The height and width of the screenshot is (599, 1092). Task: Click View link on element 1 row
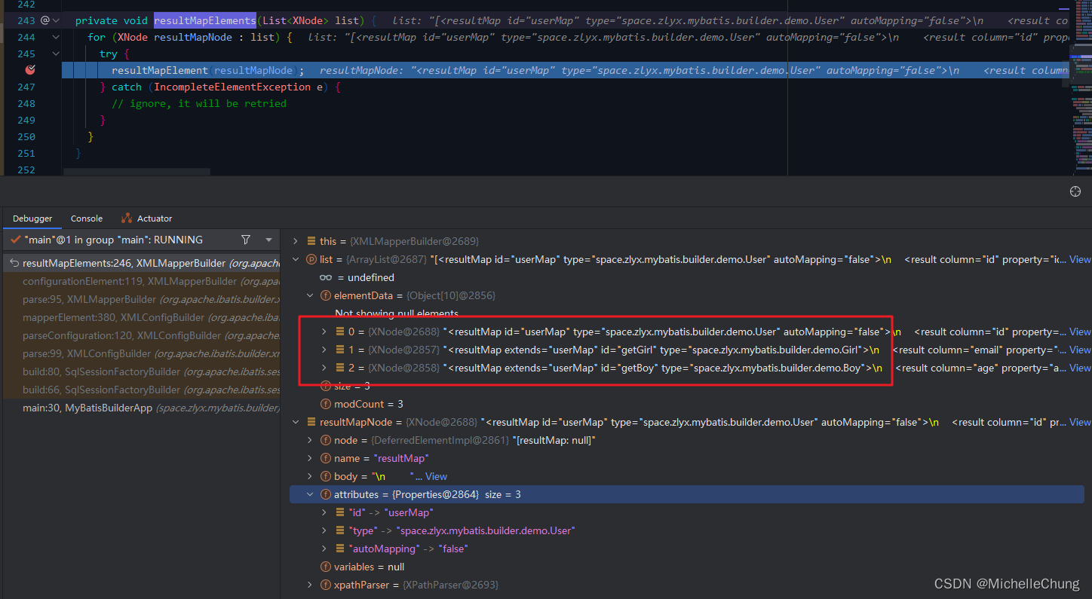[1080, 350]
